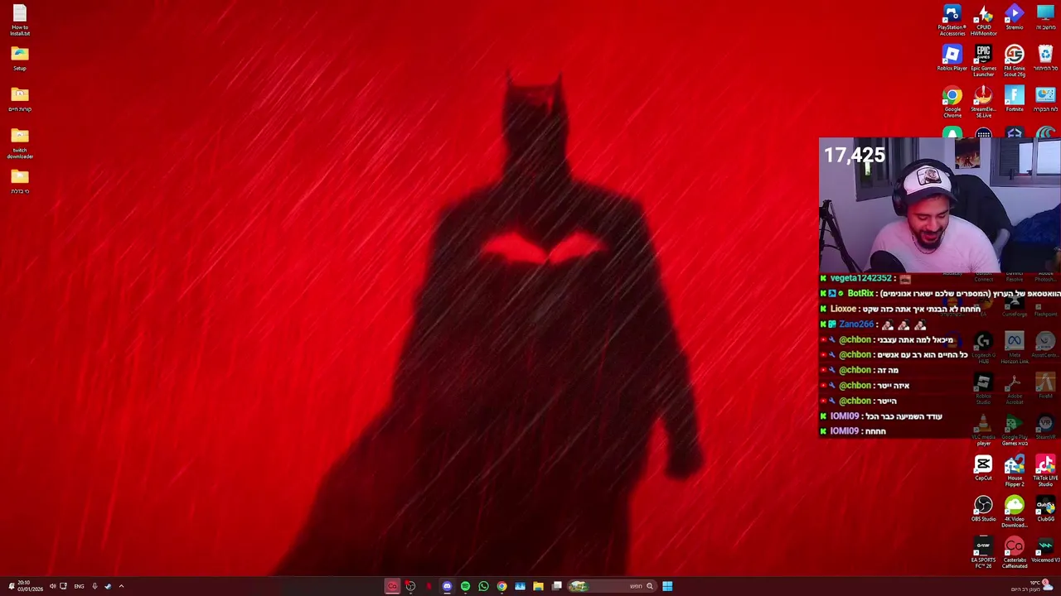Click the Windows Start button

coord(667,586)
